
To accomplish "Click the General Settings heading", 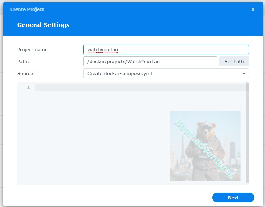I will pyautogui.click(x=43, y=25).
